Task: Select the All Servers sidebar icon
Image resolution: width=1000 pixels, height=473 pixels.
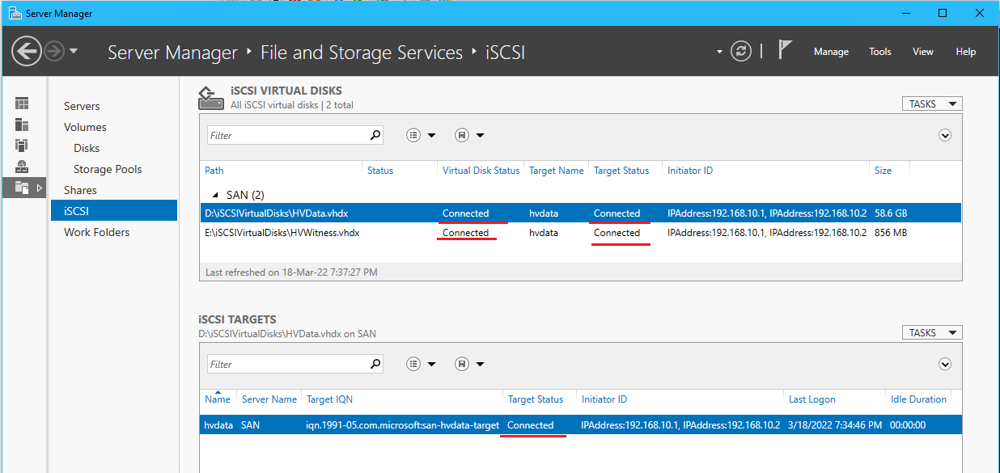Action: (x=22, y=146)
